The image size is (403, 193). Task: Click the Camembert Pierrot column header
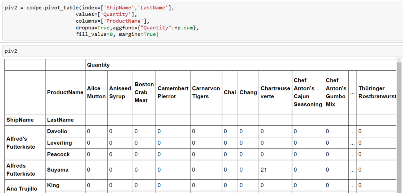click(173, 92)
